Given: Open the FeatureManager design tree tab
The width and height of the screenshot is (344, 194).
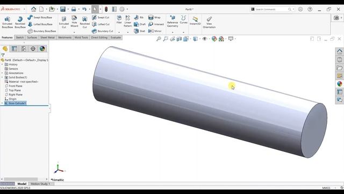Looking at the screenshot, I should tap(5, 48).
